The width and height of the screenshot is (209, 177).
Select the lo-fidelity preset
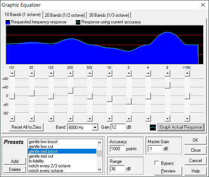click(x=62, y=161)
